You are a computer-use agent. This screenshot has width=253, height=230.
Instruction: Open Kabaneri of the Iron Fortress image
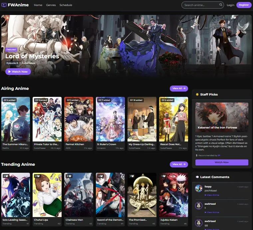222,117
